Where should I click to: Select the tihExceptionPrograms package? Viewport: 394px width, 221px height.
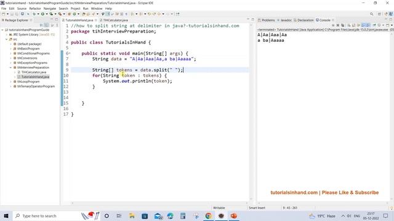pos(32,63)
